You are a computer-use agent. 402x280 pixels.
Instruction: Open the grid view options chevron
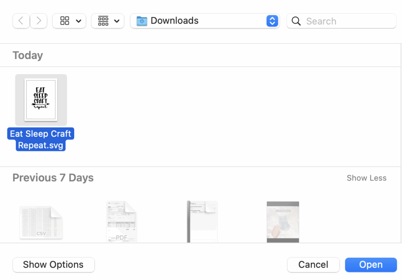pyautogui.click(x=79, y=21)
